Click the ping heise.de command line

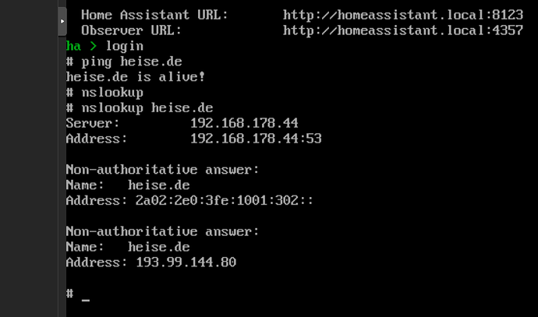pyautogui.click(x=128, y=62)
